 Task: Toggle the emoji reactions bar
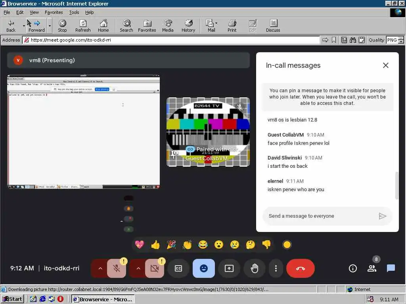coord(204,268)
